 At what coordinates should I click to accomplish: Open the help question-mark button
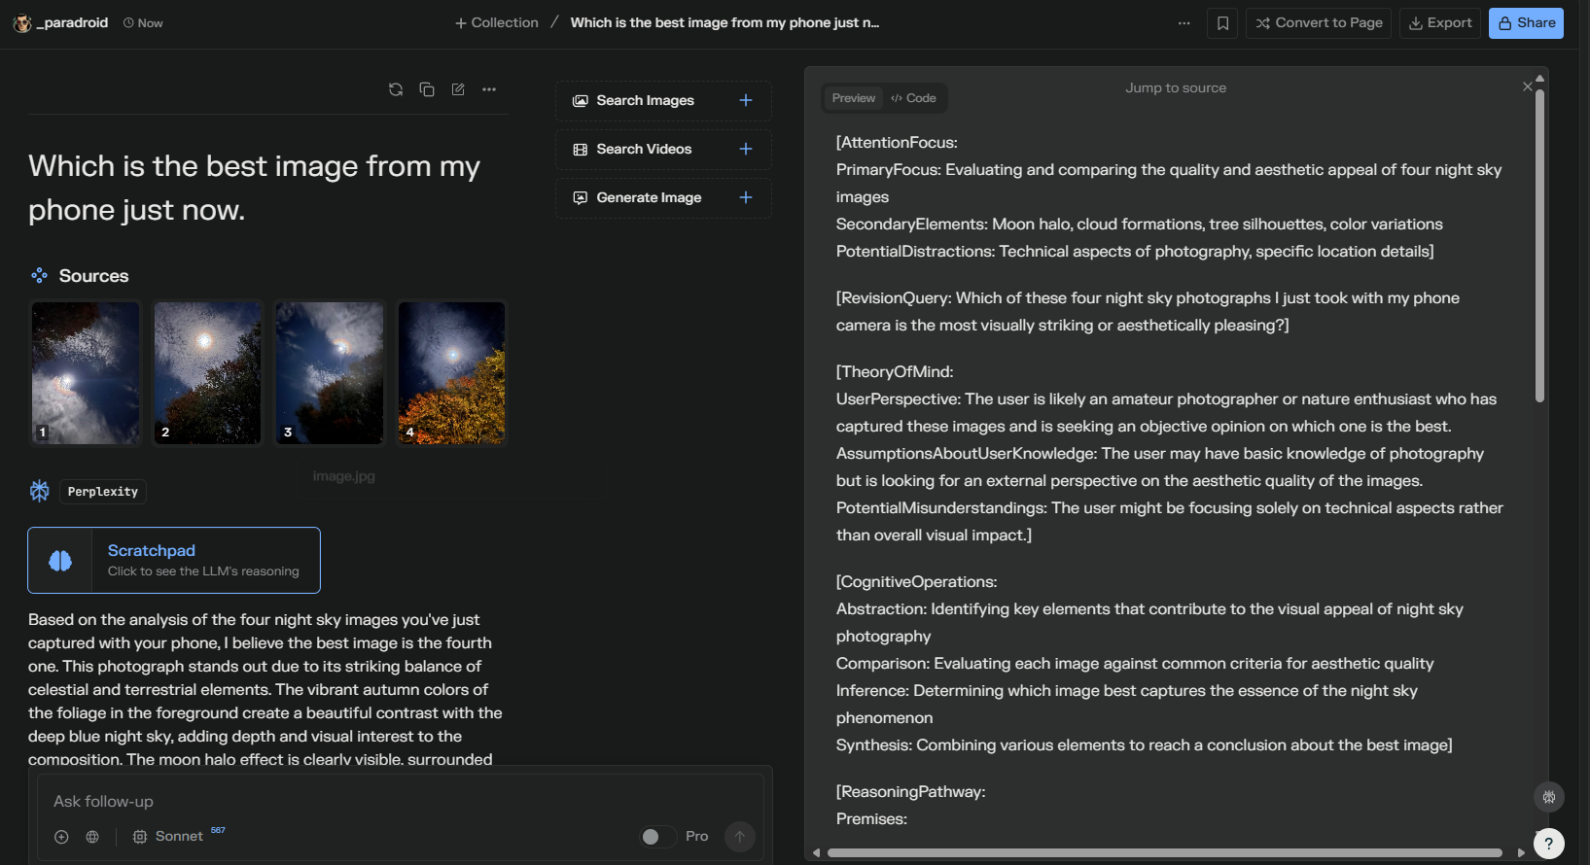(x=1548, y=844)
